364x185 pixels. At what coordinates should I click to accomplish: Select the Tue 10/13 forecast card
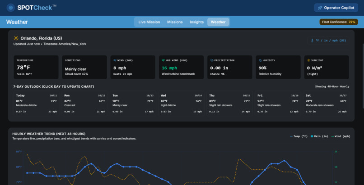133,104
